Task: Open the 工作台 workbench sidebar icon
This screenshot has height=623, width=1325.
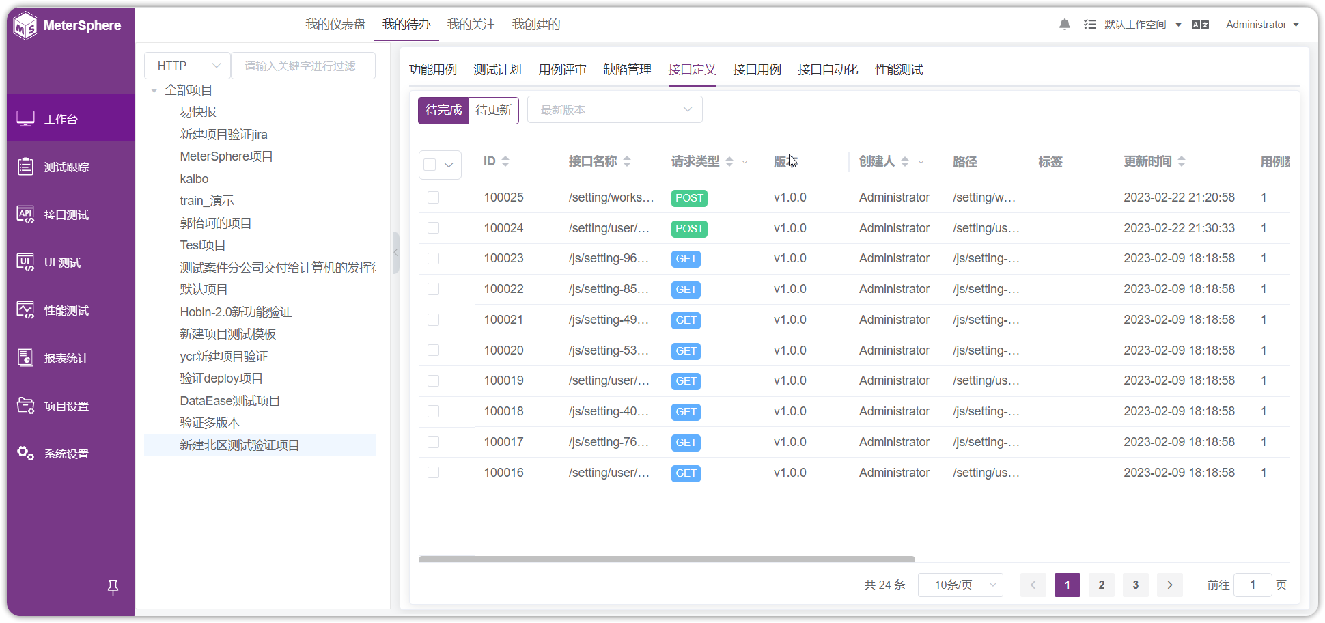Action: click(x=26, y=119)
